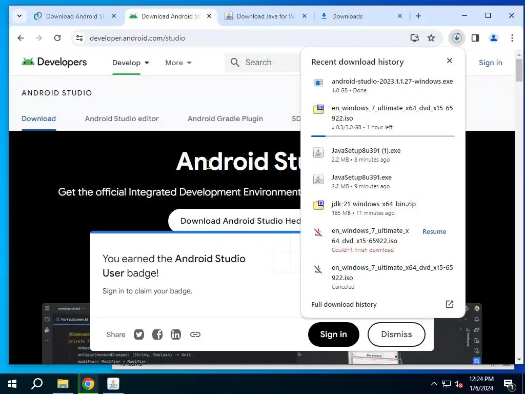Switch to the Downloads tab

coord(361,16)
